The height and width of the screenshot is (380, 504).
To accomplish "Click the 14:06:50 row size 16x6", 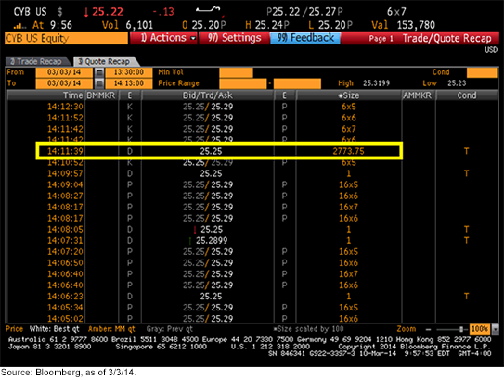I will (348, 263).
